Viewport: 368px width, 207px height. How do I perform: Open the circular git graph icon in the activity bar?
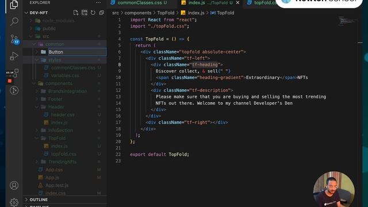(x=14, y=90)
